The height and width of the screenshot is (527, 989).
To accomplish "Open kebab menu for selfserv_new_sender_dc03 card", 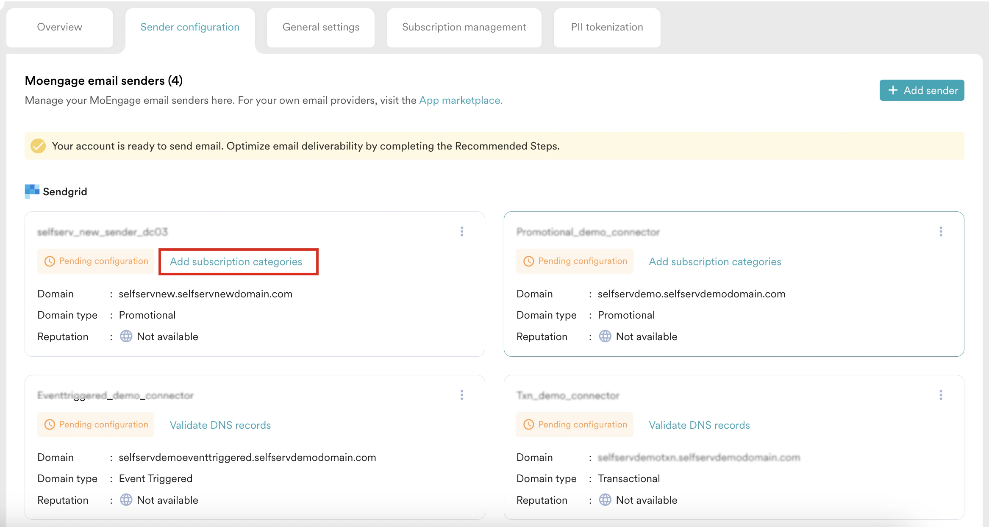I will click(x=462, y=231).
